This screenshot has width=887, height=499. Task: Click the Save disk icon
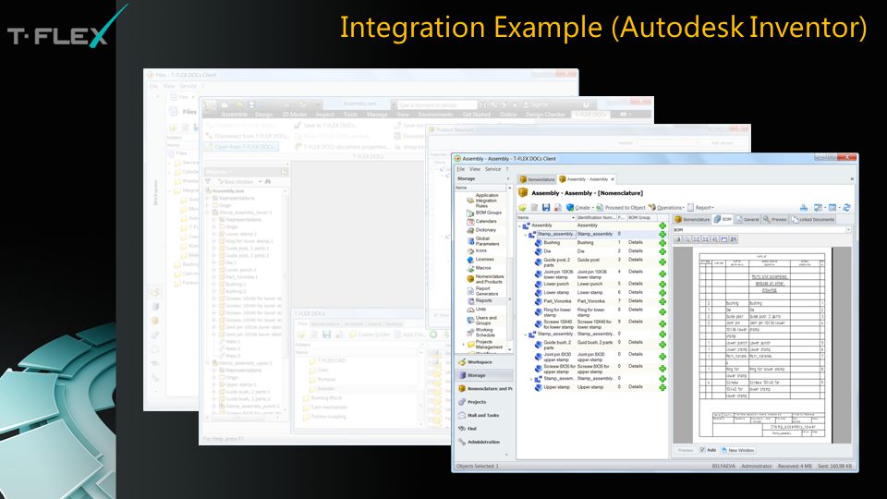pyautogui.click(x=546, y=208)
